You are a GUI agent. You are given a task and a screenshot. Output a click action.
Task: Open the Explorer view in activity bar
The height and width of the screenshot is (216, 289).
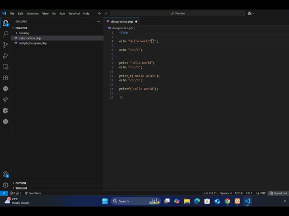click(x=5, y=23)
